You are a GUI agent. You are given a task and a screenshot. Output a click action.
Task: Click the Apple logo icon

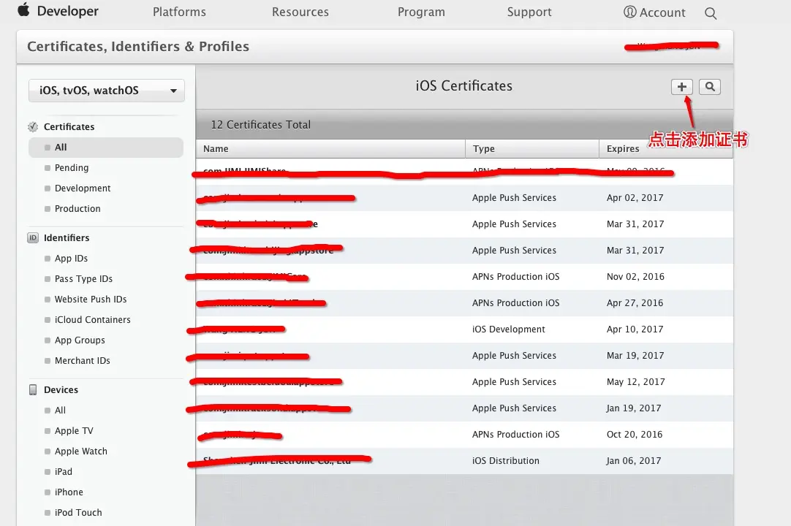point(23,9)
